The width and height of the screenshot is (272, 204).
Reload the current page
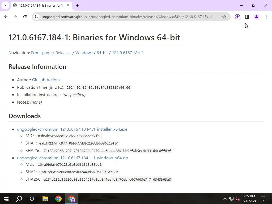click(25, 17)
